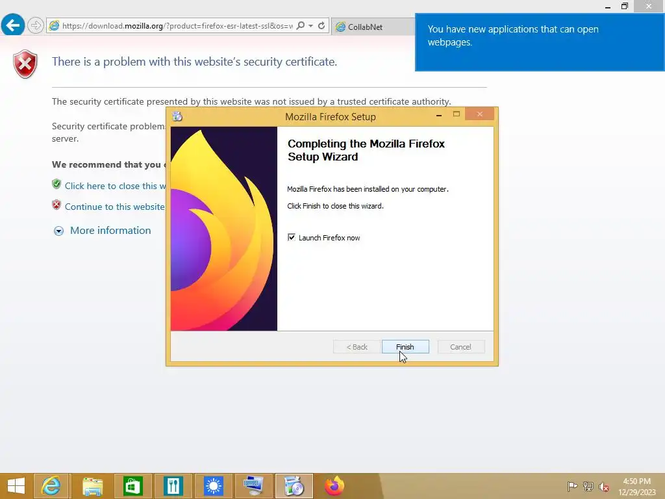Viewport: 665px width, 499px height.
Task: Open the on-screen keyboard computer taskbar icon
Action: 254,486
